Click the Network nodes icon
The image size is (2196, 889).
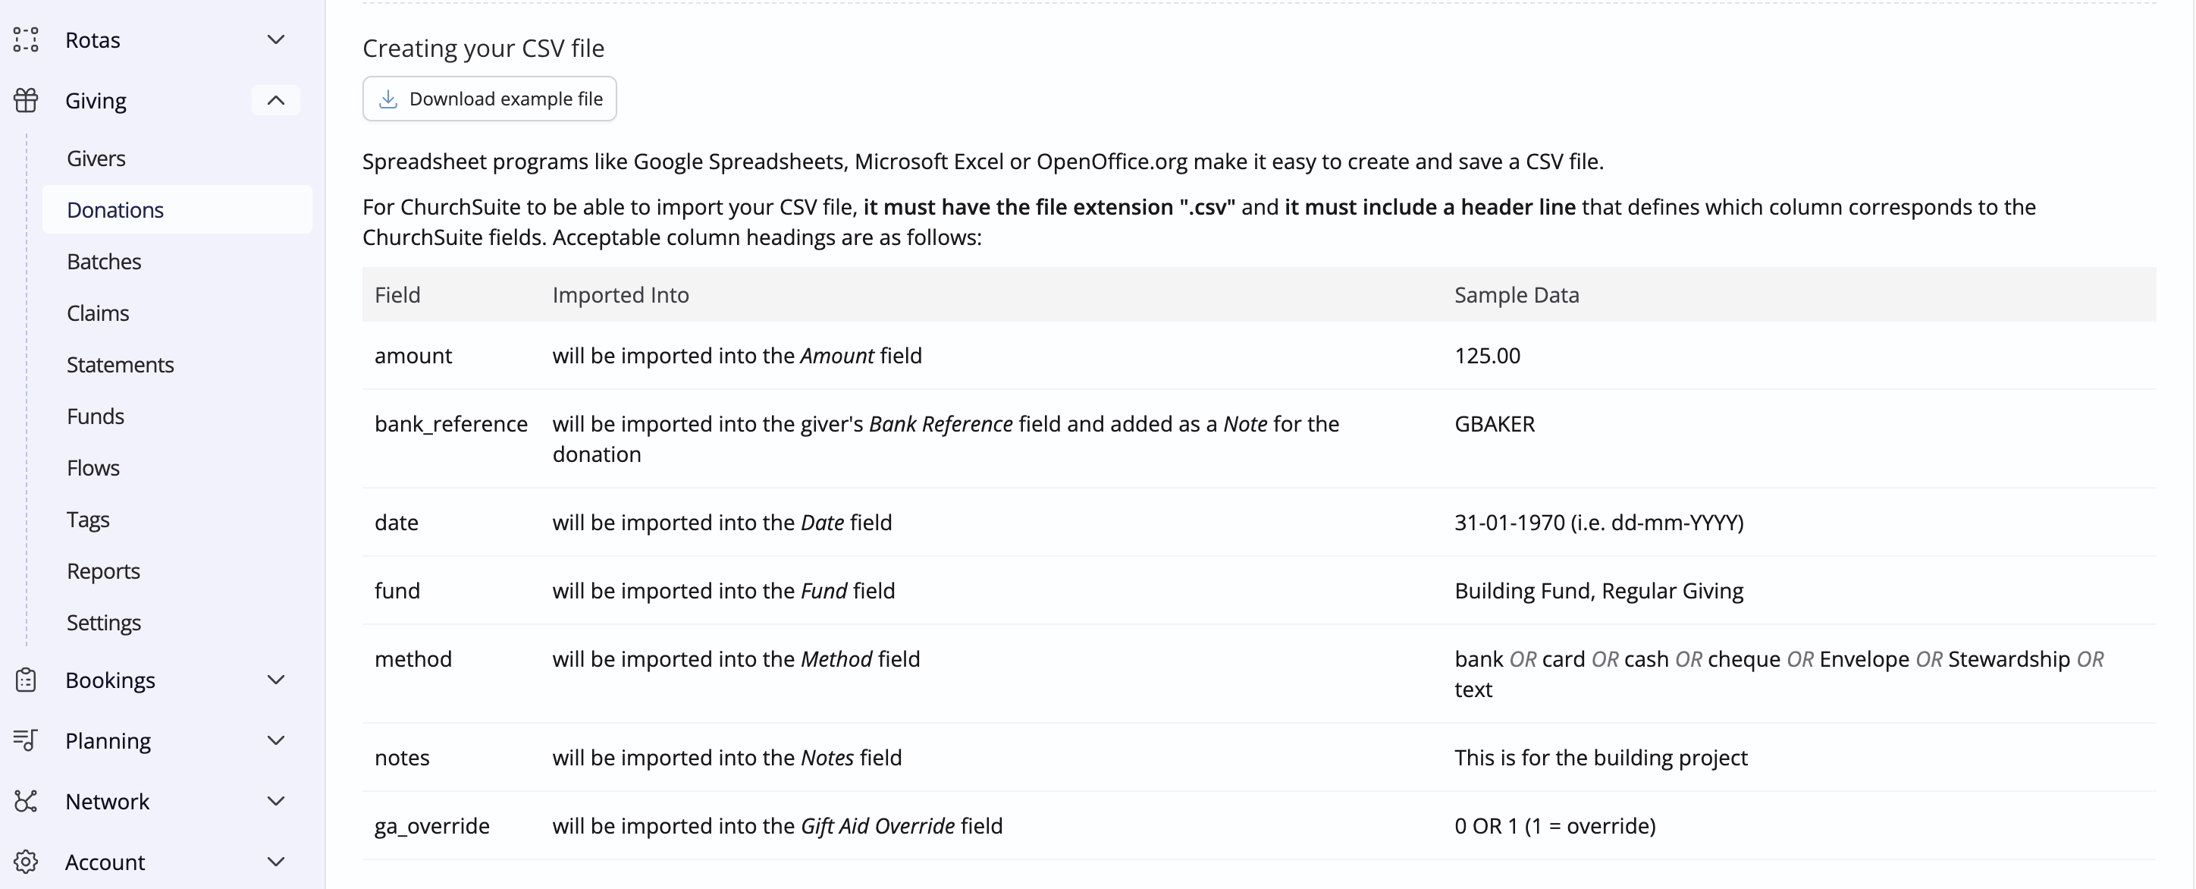point(26,801)
